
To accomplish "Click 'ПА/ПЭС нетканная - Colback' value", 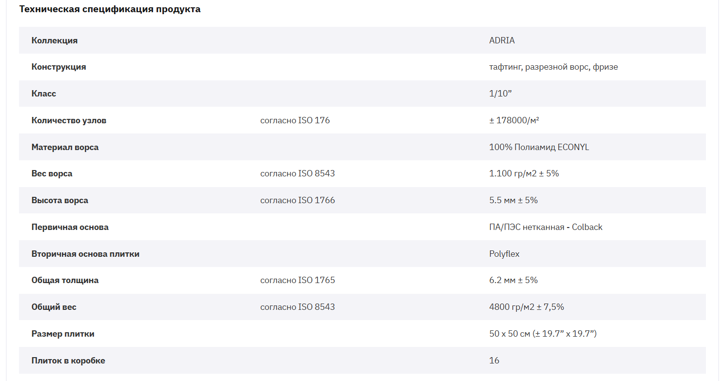I will [546, 227].
